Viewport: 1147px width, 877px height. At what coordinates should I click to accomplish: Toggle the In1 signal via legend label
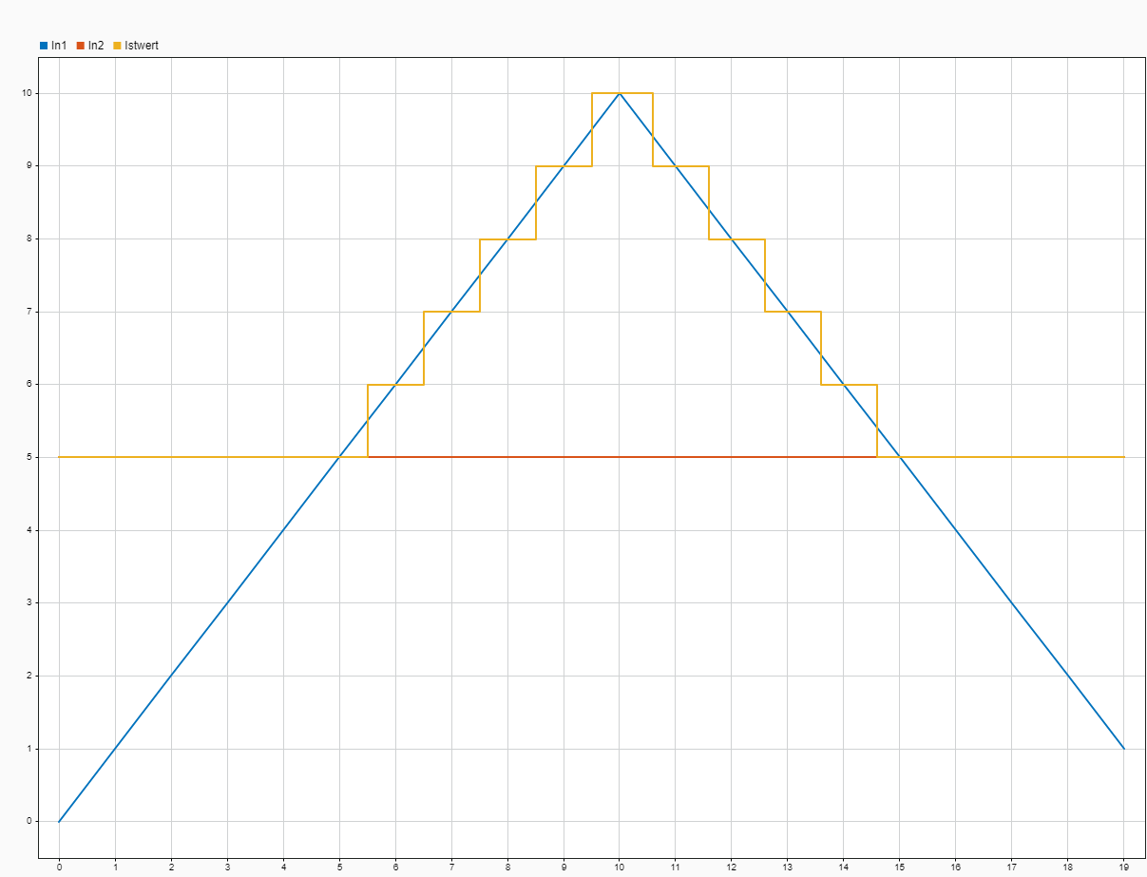point(59,46)
